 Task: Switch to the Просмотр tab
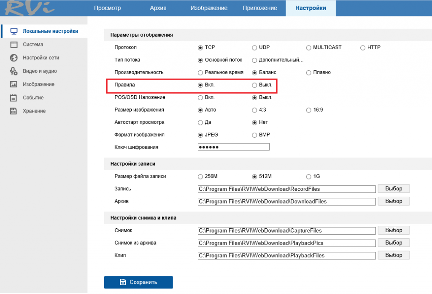point(107,8)
